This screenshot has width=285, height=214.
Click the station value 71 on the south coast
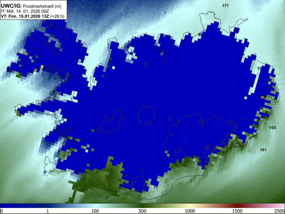click(155, 188)
